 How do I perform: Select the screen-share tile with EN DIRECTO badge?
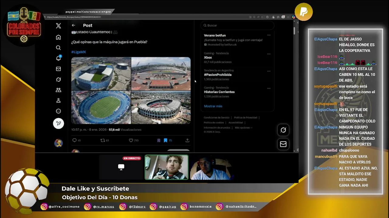tap(121, 167)
